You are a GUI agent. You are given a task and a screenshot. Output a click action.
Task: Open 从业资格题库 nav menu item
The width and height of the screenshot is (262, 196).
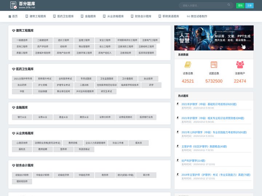(113, 16)
